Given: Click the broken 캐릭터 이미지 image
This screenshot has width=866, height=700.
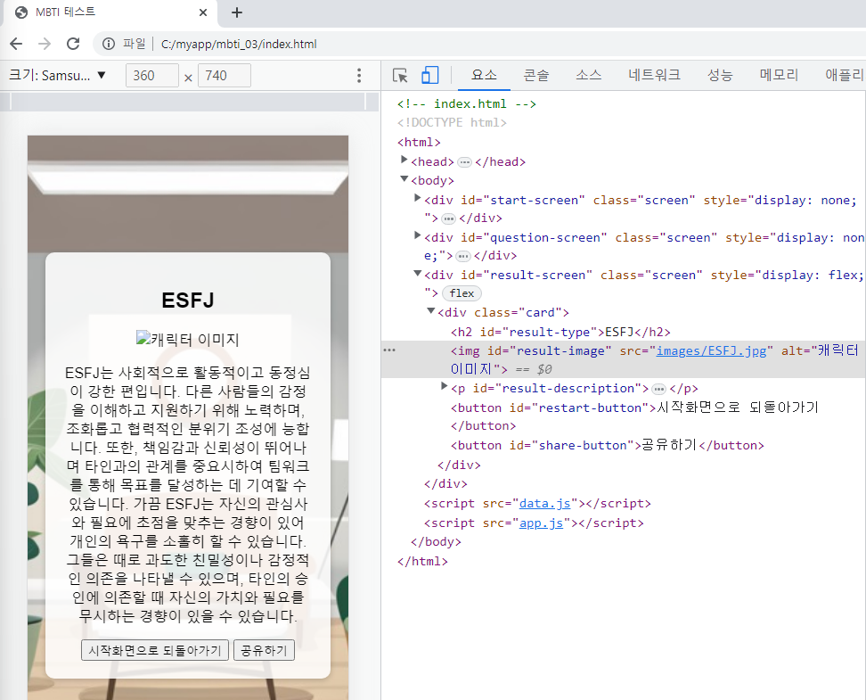Looking at the screenshot, I should (x=188, y=339).
